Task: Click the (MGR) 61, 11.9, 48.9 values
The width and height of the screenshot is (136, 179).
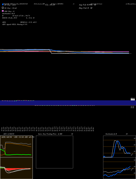Action: tap(28, 22)
